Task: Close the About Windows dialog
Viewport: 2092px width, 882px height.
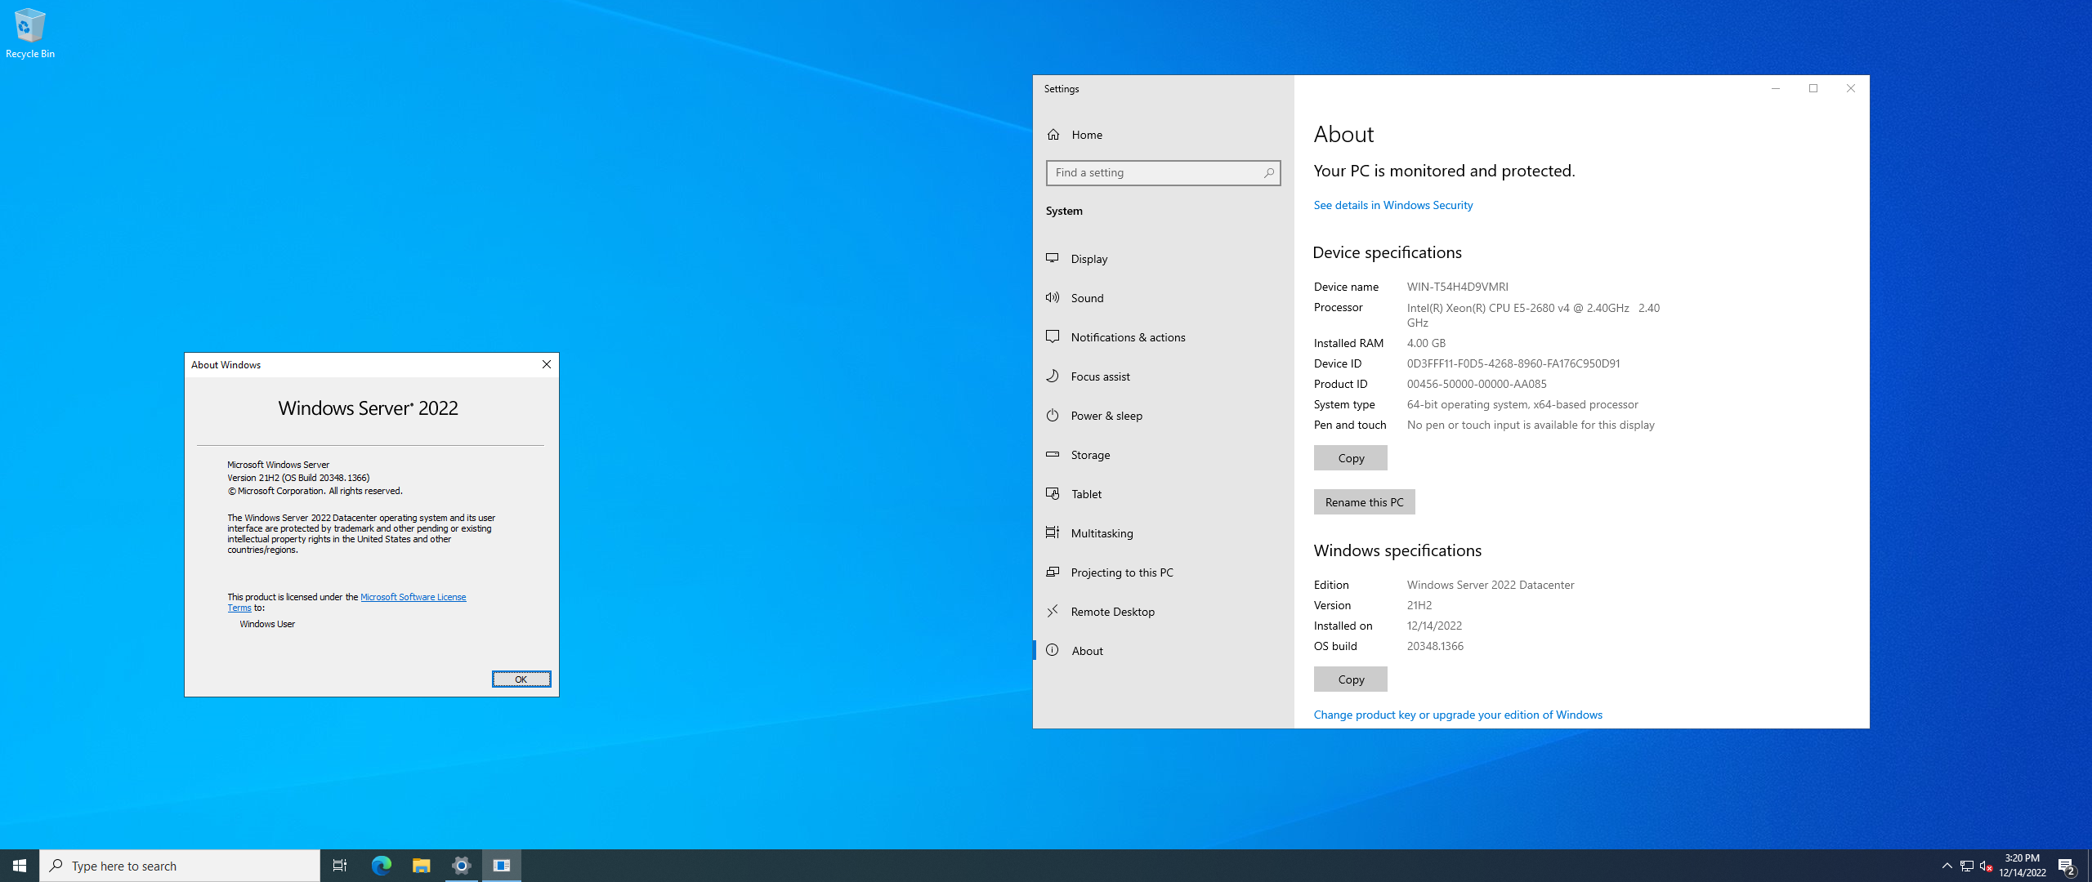Action: [x=547, y=364]
